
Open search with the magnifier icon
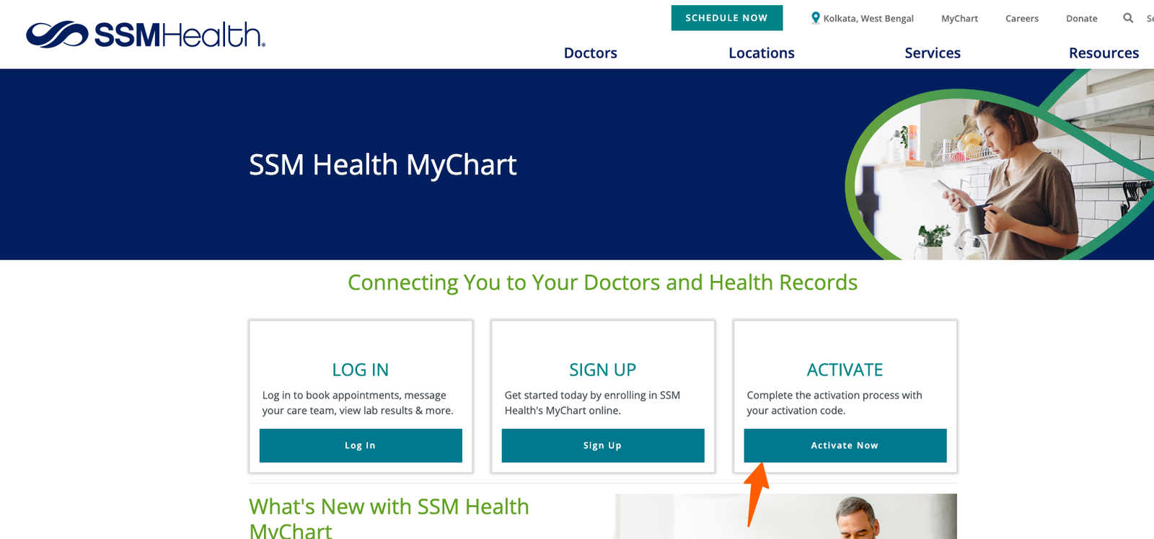[x=1128, y=18]
